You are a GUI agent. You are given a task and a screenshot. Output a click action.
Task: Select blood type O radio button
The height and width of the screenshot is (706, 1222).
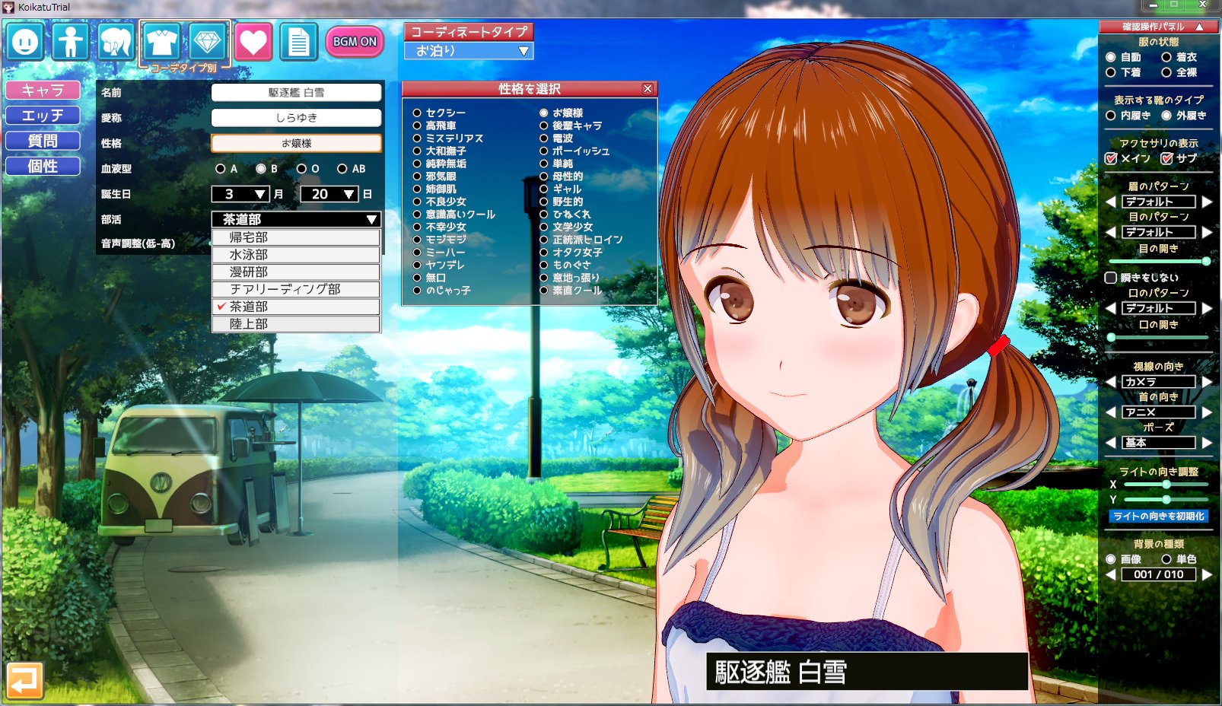pyautogui.click(x=301, y=168)
